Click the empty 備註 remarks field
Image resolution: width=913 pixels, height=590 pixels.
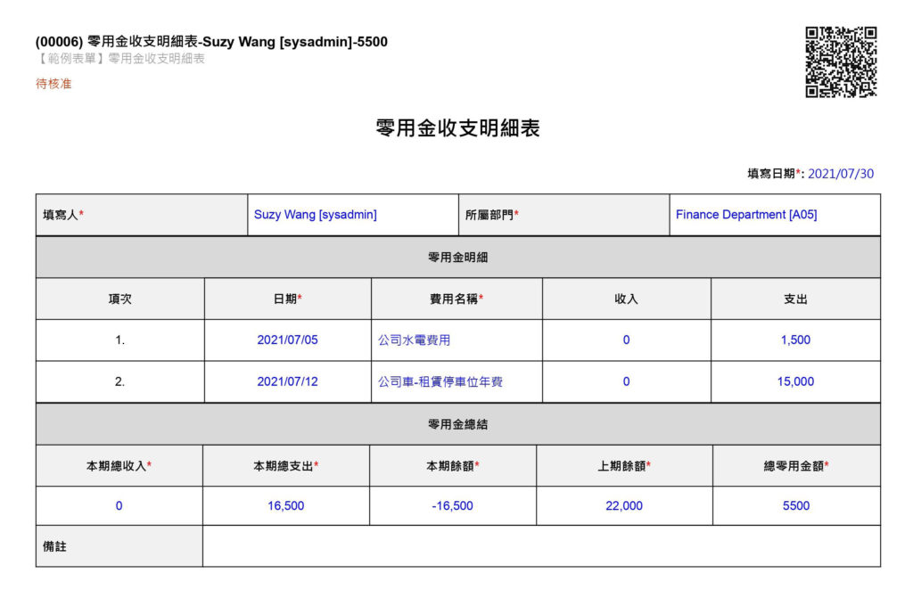(540, 545)
